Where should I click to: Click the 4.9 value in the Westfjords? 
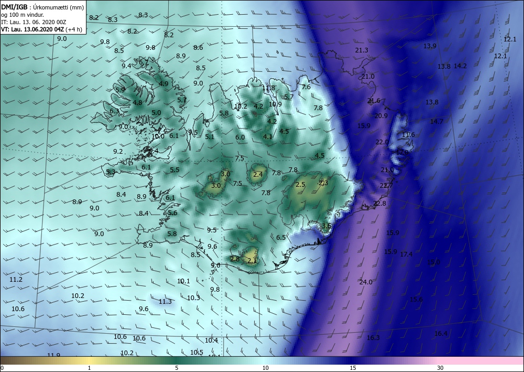pyautogui.click(x=163, y=83)
